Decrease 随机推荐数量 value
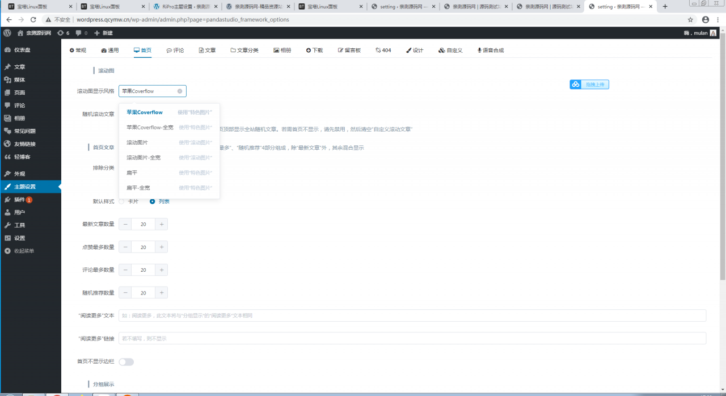This screenshot has width=726, height=396. (x=125, y=293)
